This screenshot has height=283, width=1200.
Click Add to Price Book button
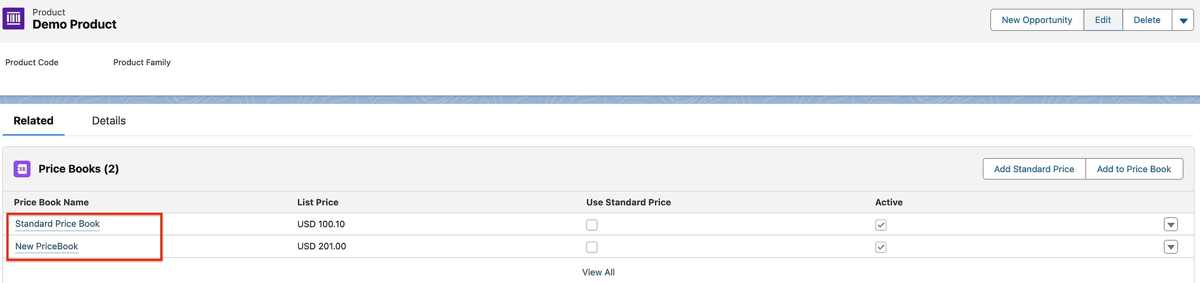[x=1133, y=169]
